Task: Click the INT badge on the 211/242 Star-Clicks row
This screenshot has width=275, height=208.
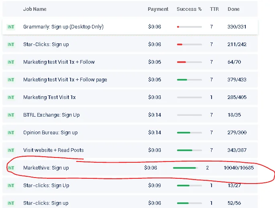Action: pyautogui.click(x=11, y=44)
